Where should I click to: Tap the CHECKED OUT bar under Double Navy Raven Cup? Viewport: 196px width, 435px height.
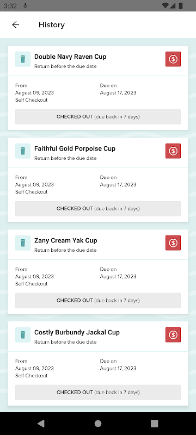click(x=98, y=117)
